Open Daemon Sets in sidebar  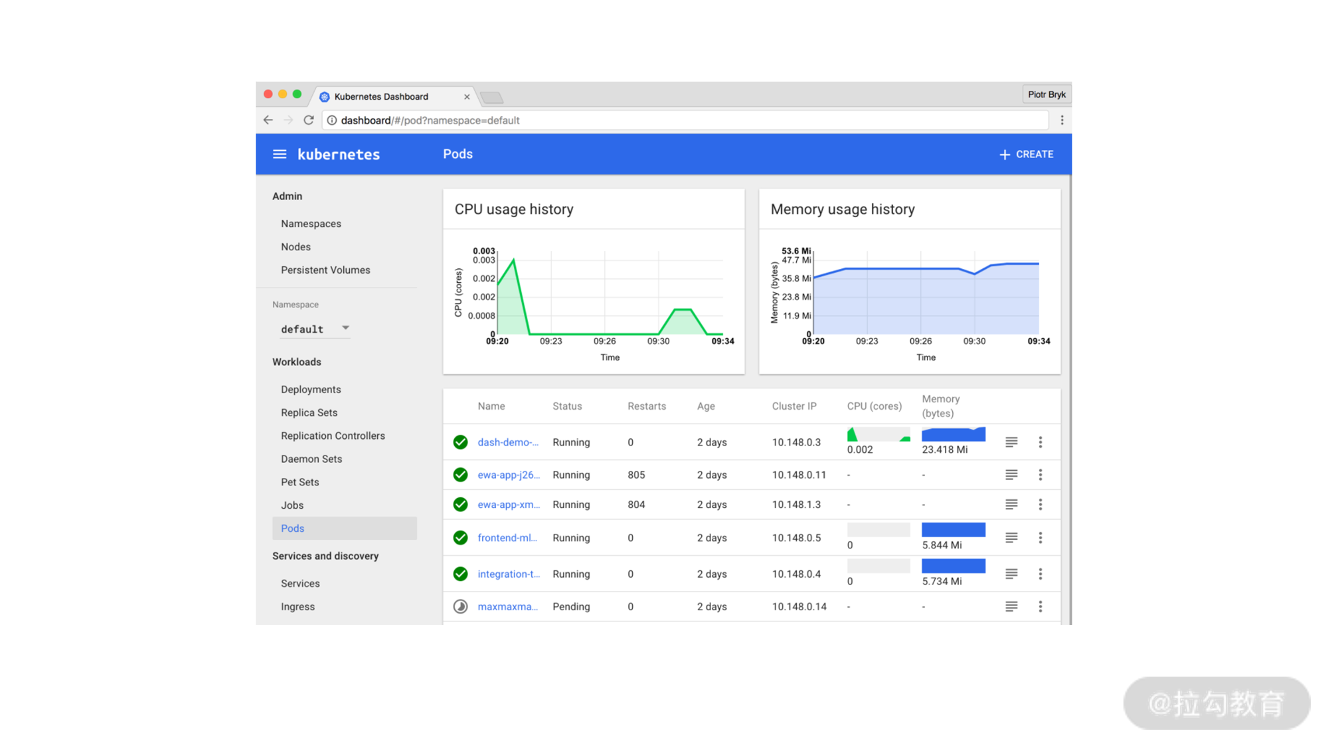(311, 459)
